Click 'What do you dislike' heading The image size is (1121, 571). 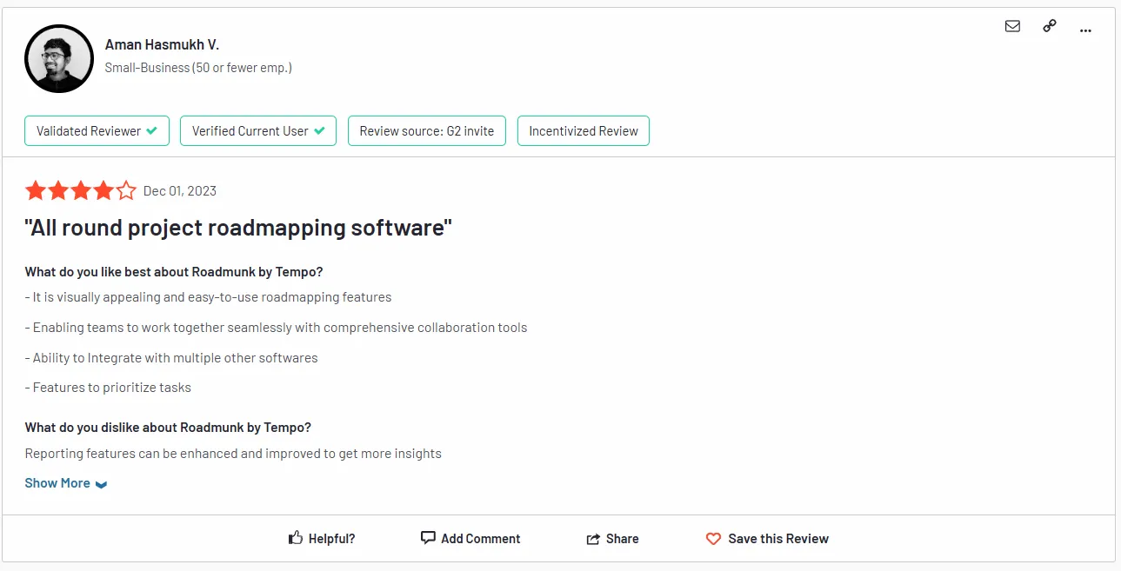[x=168, y=428]
